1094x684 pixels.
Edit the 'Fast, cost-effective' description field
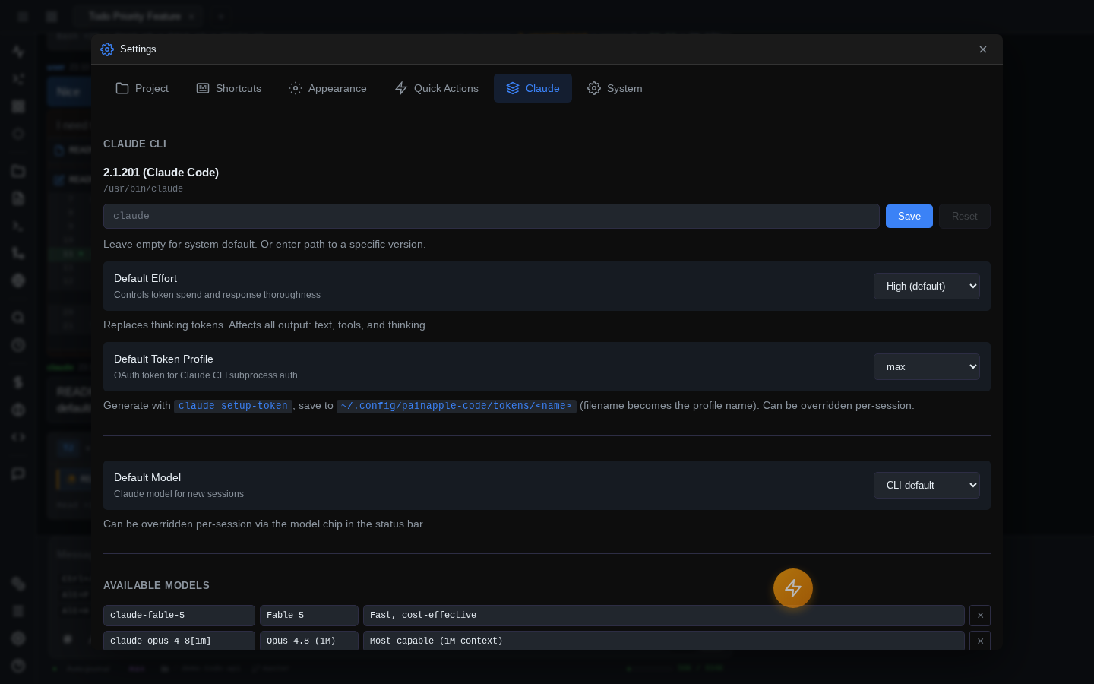[x=664, y=616]
